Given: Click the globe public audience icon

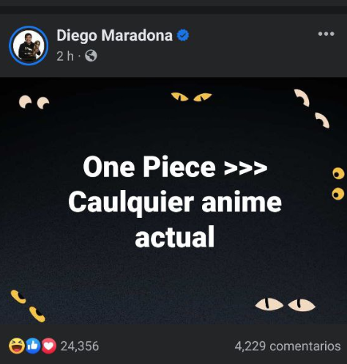Looking at the screenshot, I should pos(91,56).
